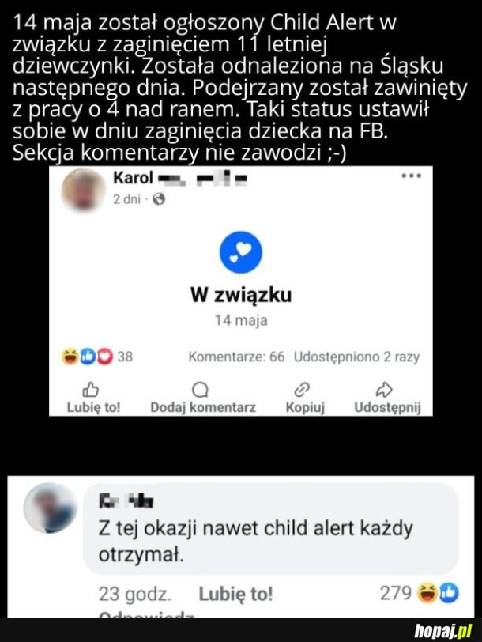Screen dimensions: 482x642
Task: Click the laughing reaction emoji on post
Action: (x=70, y=357)
